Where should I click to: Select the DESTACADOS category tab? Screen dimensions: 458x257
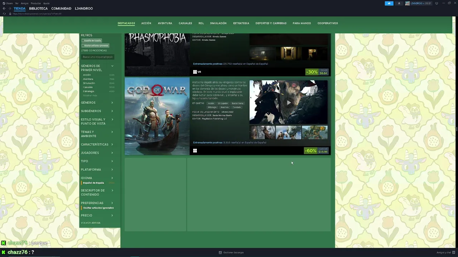[126, 23]
